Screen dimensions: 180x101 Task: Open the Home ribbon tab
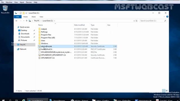(x=26, y=17)
